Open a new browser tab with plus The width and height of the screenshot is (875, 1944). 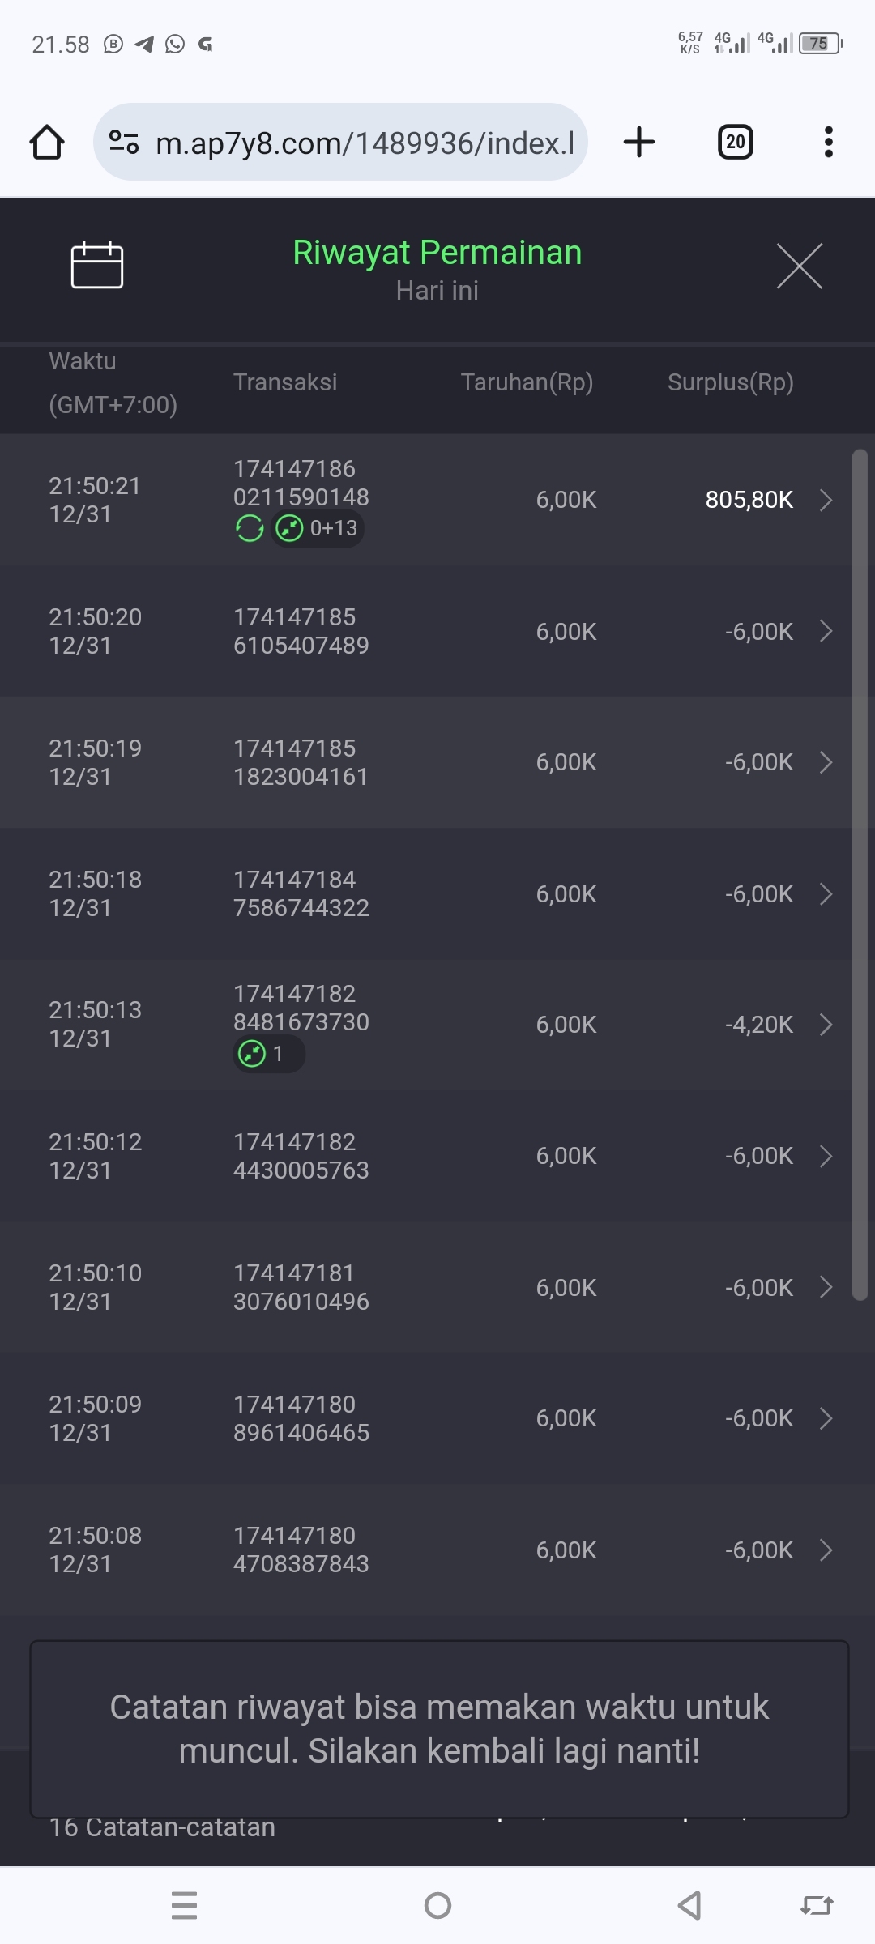(x=639, y=143)
